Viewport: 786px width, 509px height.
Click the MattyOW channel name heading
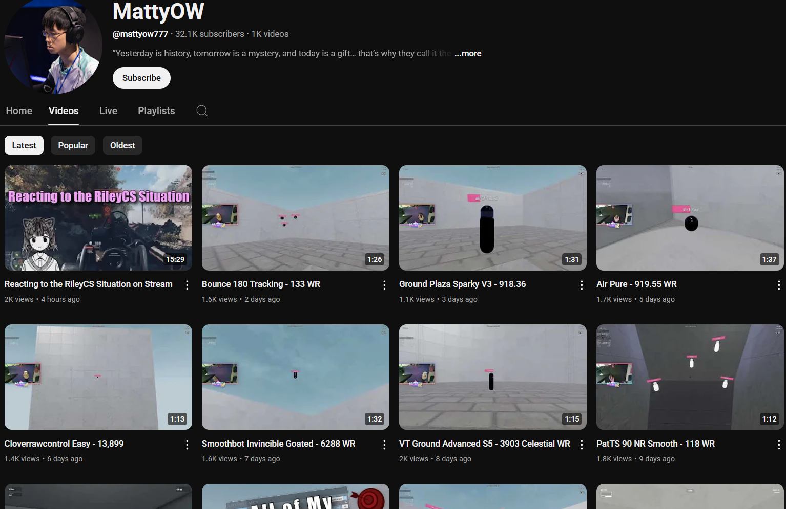(x=158, y=11)
